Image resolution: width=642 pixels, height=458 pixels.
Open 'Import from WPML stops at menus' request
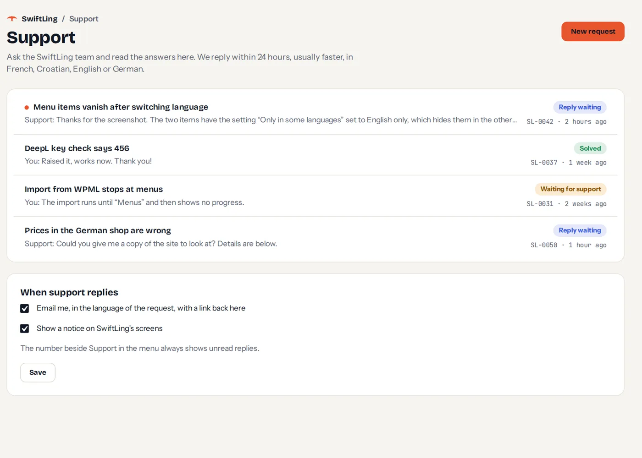[315, 196]
